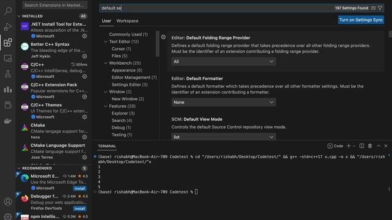Click the settings tree scrollbar

click(x=157, y=43)
